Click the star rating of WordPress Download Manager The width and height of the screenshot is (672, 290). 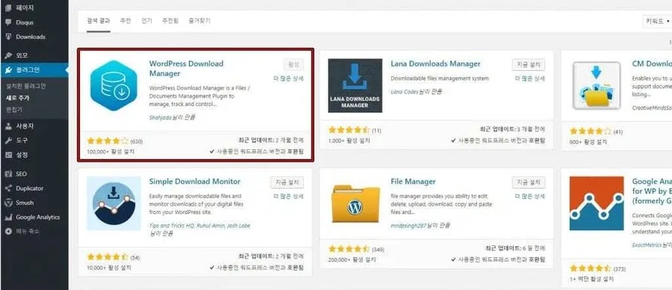point(108,141)
